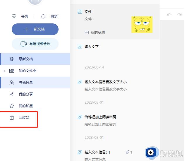Create a new document with 新文档 button
This screenshot has width=185, height=161.
point(35,29)
